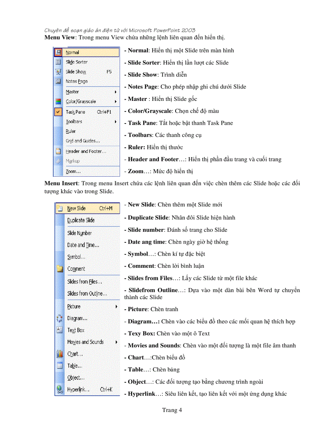Click the Chart icon
Image resolution: width=319 pixels, height=439 pixels.
[x=59, y=354]
